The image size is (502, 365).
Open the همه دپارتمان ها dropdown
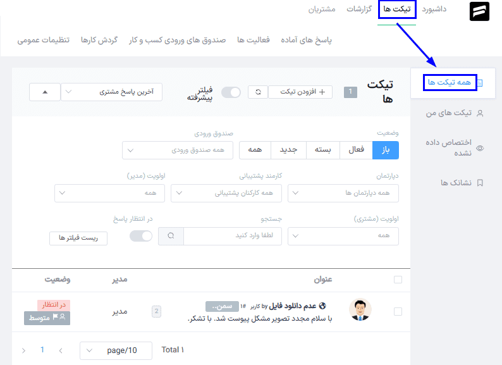coord(343,193)
